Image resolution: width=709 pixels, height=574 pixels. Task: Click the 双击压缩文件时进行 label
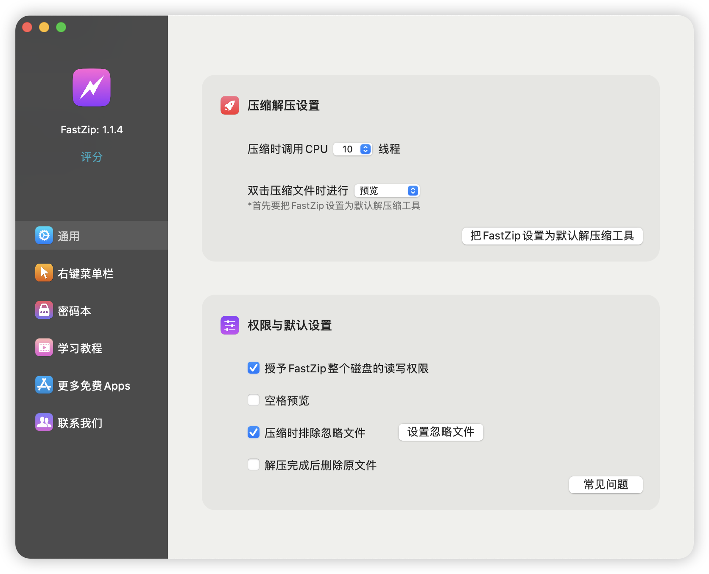(298, 191)
